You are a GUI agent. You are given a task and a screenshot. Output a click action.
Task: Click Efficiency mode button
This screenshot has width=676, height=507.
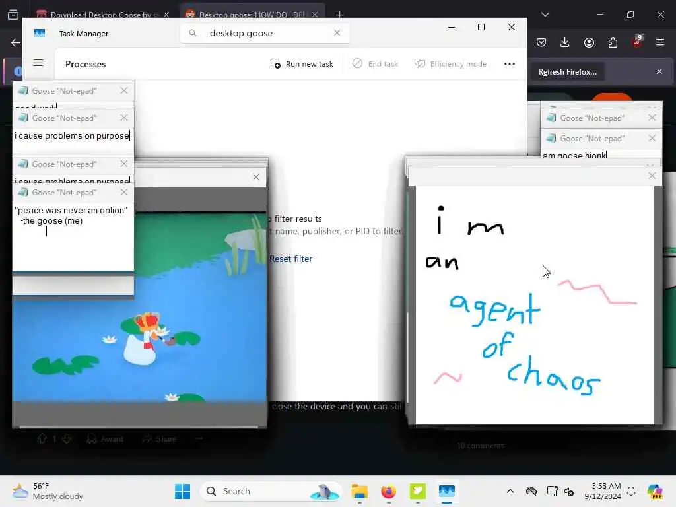tap(450, 64)
